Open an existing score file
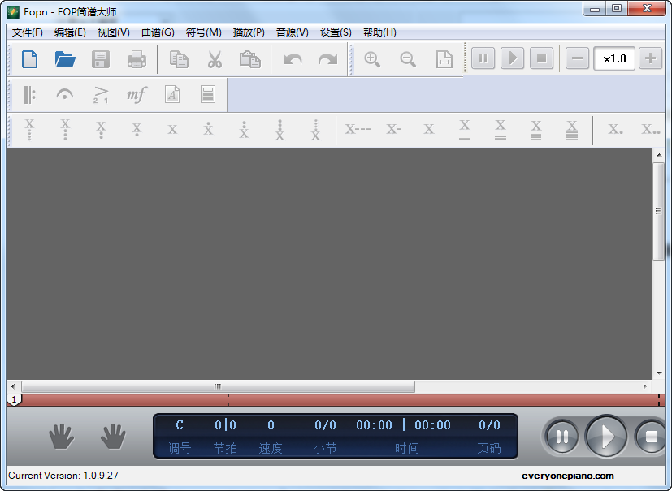Screen dimensions: 672x491 click(x=66, y=58)
